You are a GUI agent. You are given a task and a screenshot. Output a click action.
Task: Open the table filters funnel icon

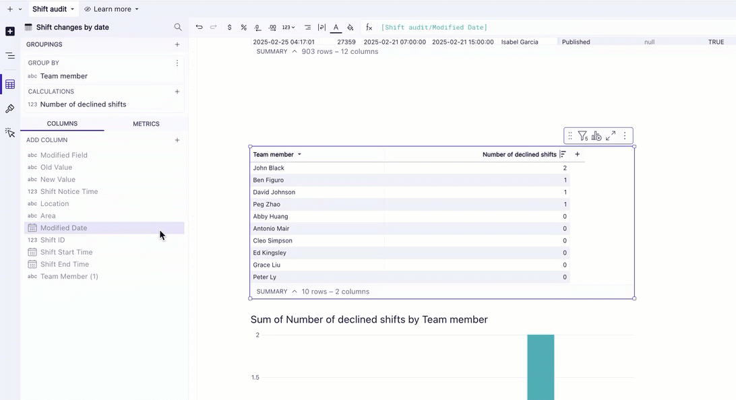point(582,136)
